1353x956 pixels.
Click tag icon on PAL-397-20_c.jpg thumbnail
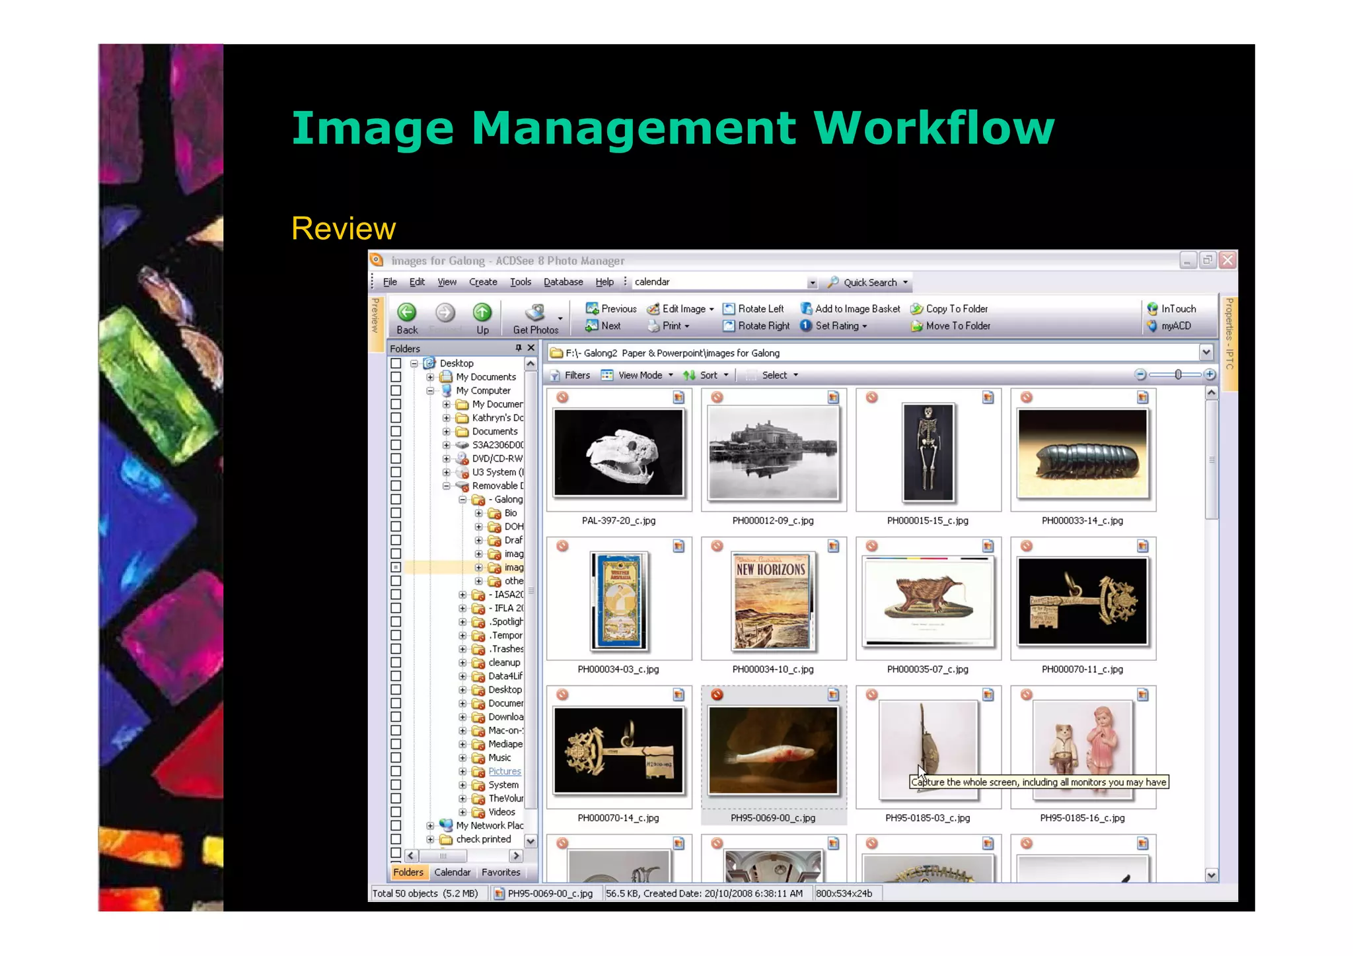point(562,397)
